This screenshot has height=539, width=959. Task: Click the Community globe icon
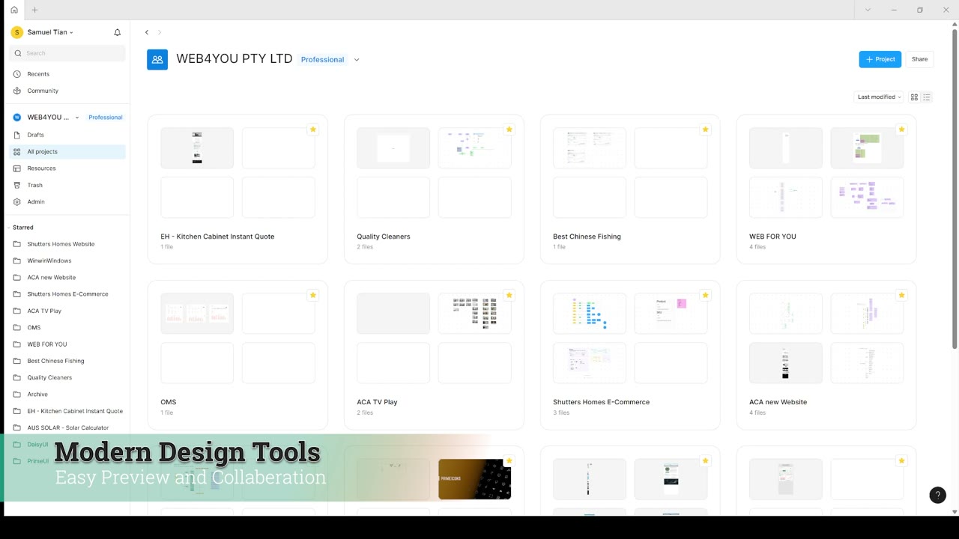coord(17,91)
